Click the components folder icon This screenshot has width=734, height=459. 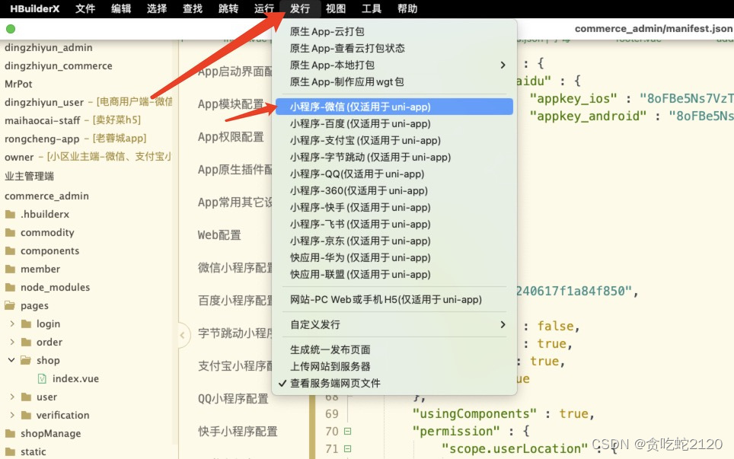click(9, 250)
